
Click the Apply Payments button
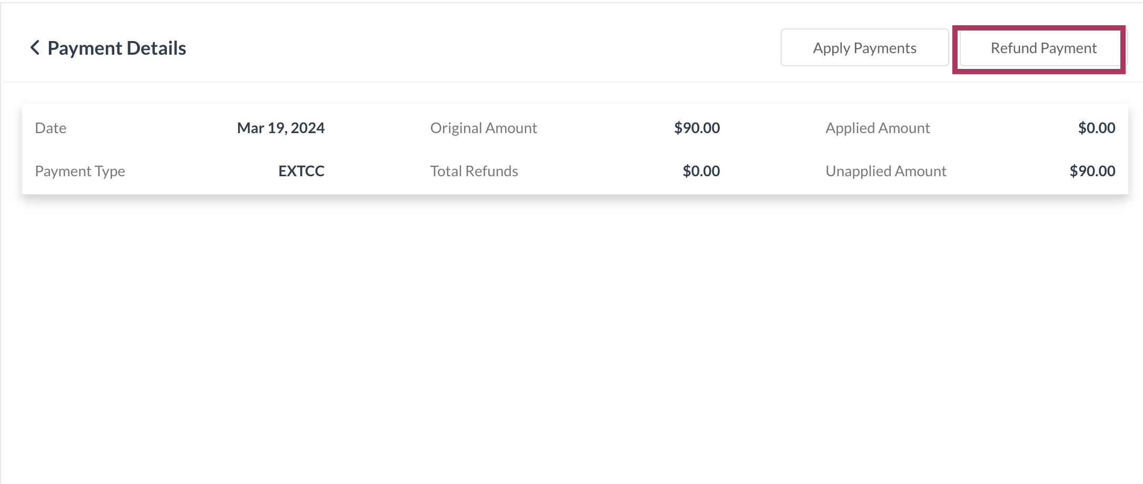pos(864,48)
